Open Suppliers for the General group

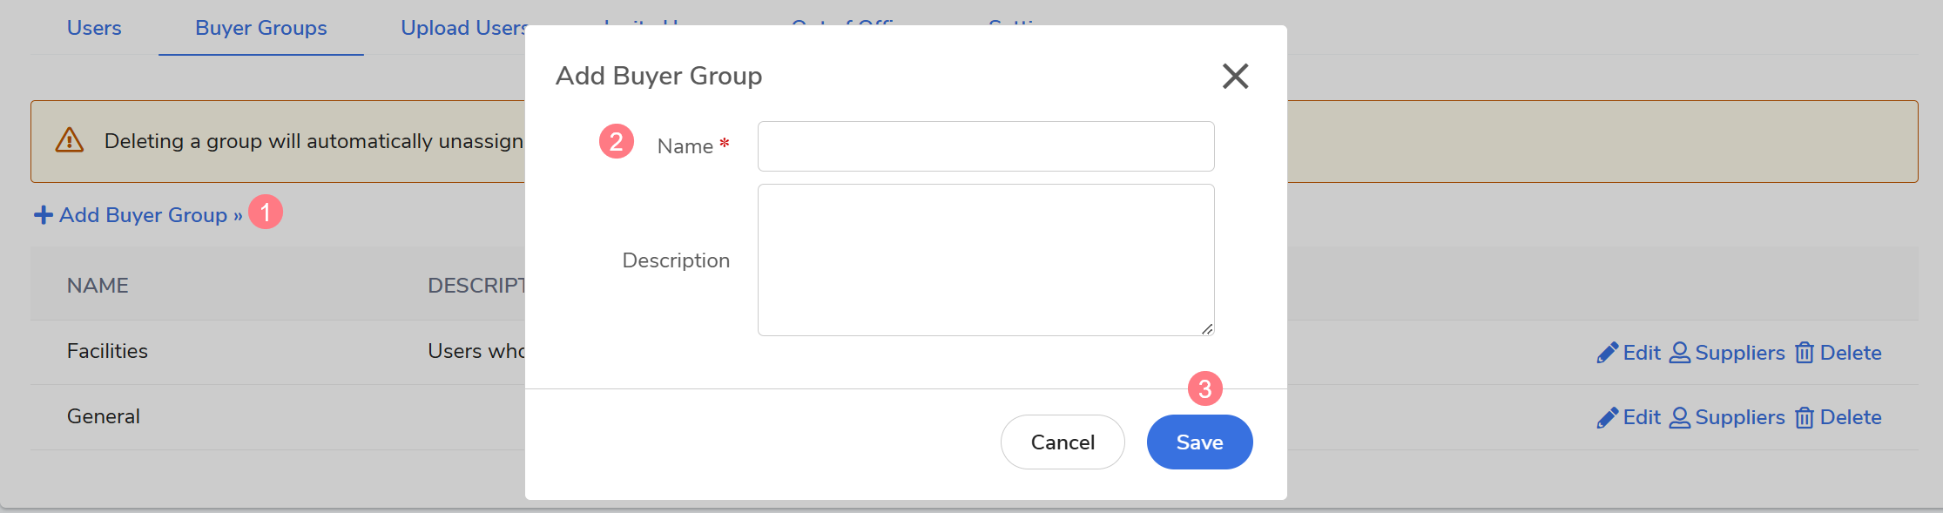click(1727, 418)
